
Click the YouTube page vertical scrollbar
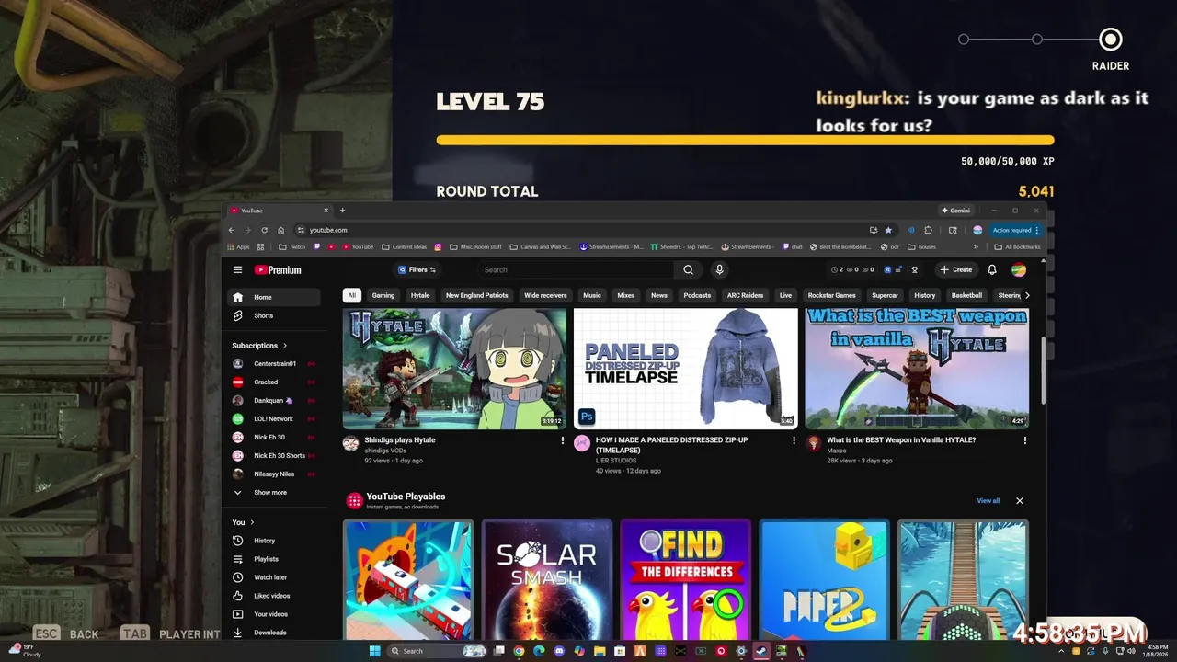click(x=1042, y=370)
